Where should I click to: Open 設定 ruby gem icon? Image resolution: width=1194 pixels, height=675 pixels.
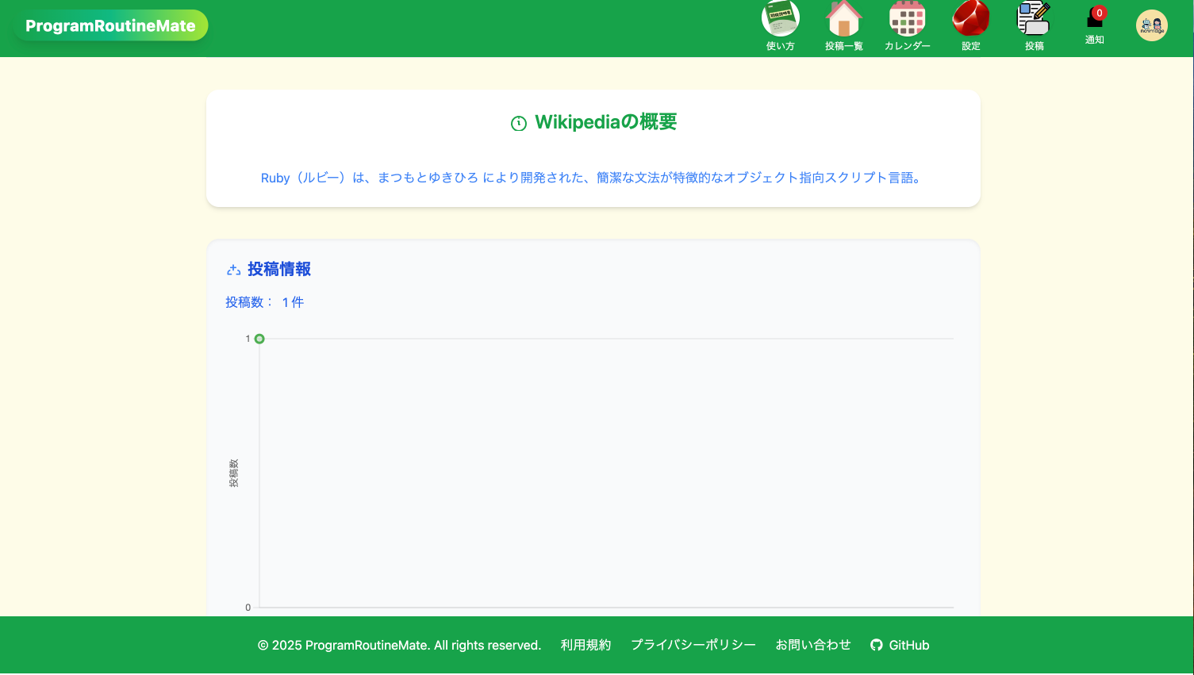click(x=971, y=18)
